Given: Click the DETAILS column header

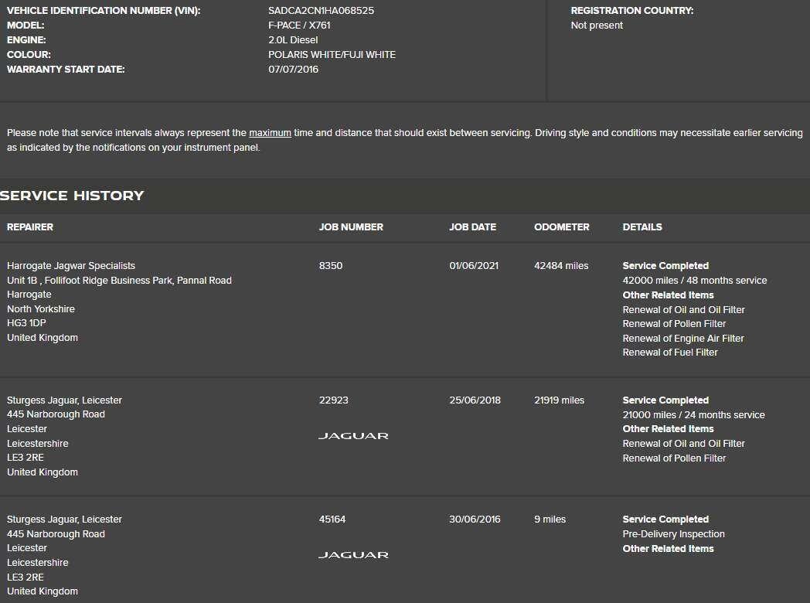Looking at the screenshot, I should (642, 227).
